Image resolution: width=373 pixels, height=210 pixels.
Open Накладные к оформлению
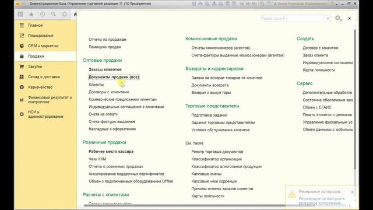pyautogui.click(x=112, y=129)
